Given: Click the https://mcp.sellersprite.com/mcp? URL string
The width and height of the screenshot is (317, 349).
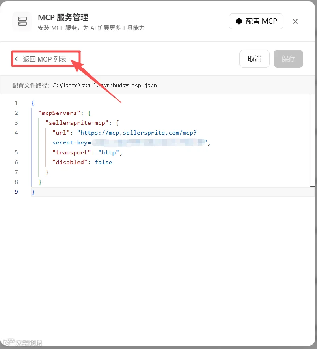Looking at the screenshot, I should pyautogui.click(x=137, y=133).
